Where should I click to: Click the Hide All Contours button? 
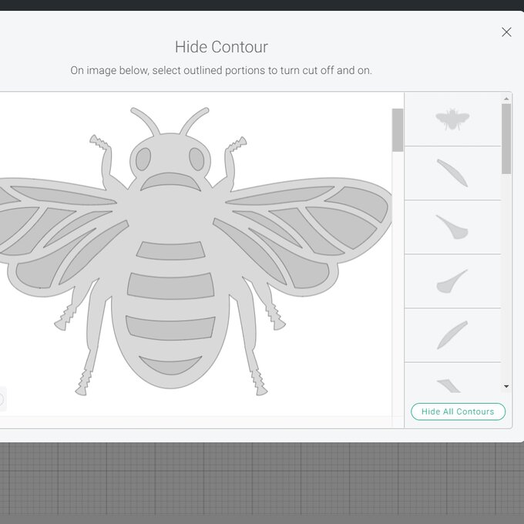click(458, 411)
